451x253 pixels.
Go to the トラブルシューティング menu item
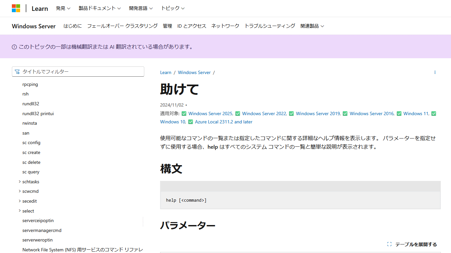[269, 26]
